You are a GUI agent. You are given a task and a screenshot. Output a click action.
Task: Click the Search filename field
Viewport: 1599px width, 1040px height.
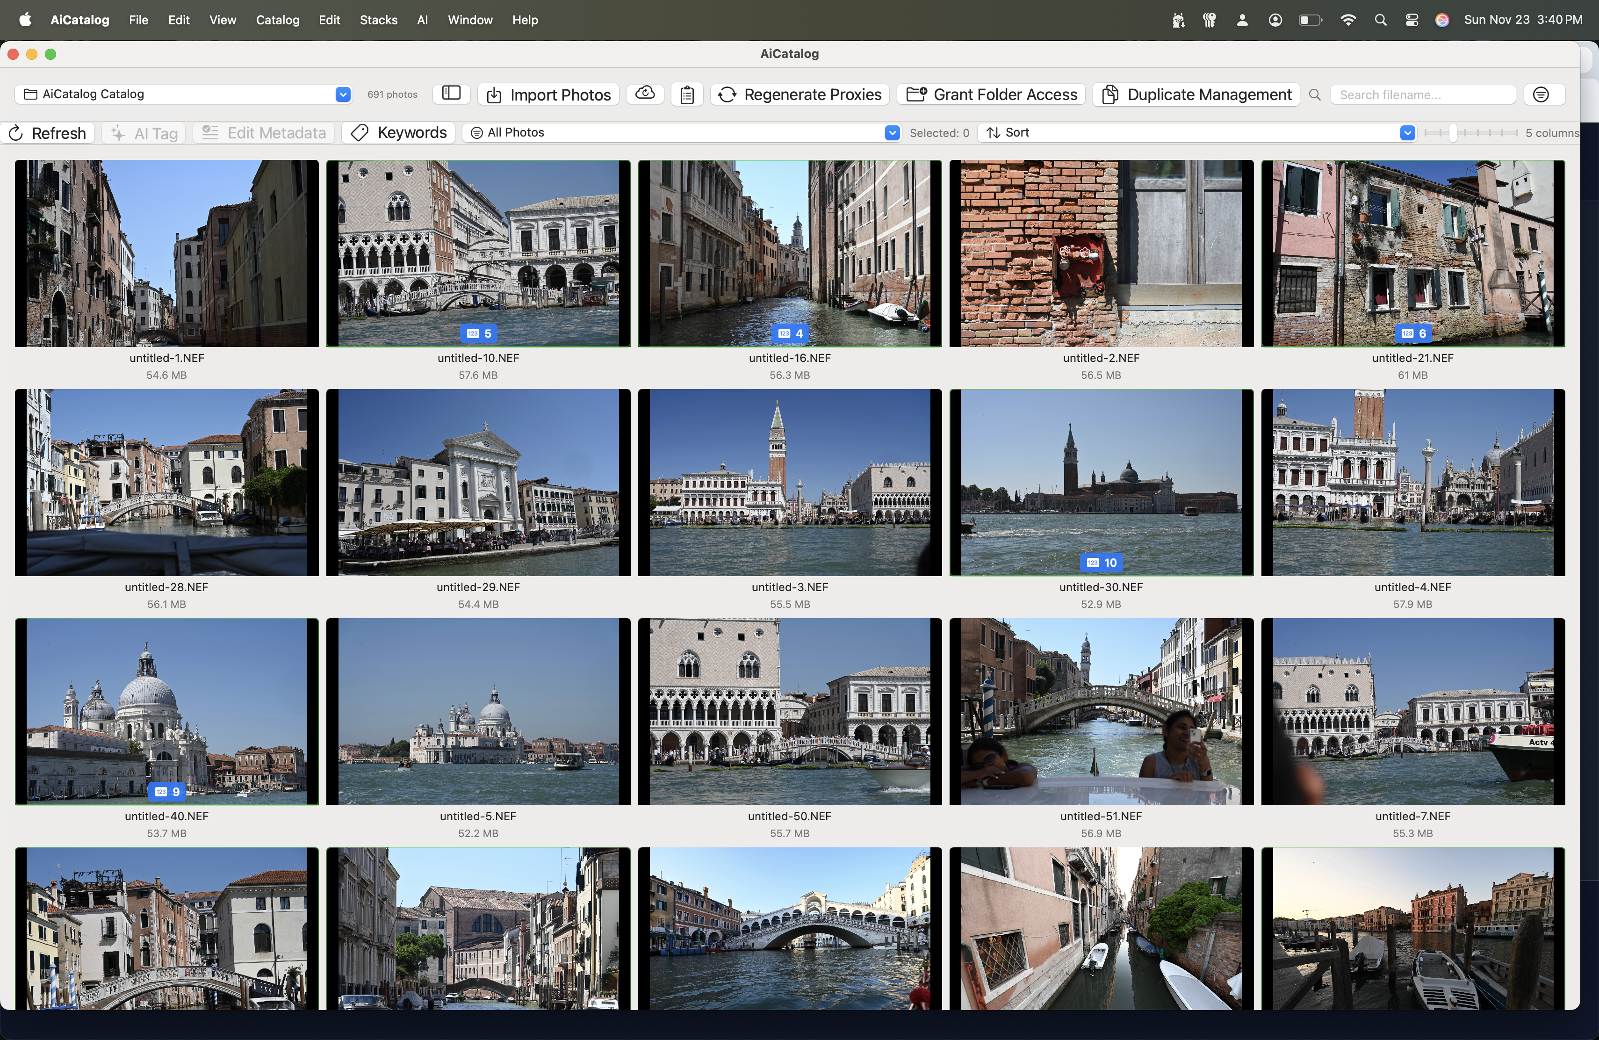(1422, 95)
